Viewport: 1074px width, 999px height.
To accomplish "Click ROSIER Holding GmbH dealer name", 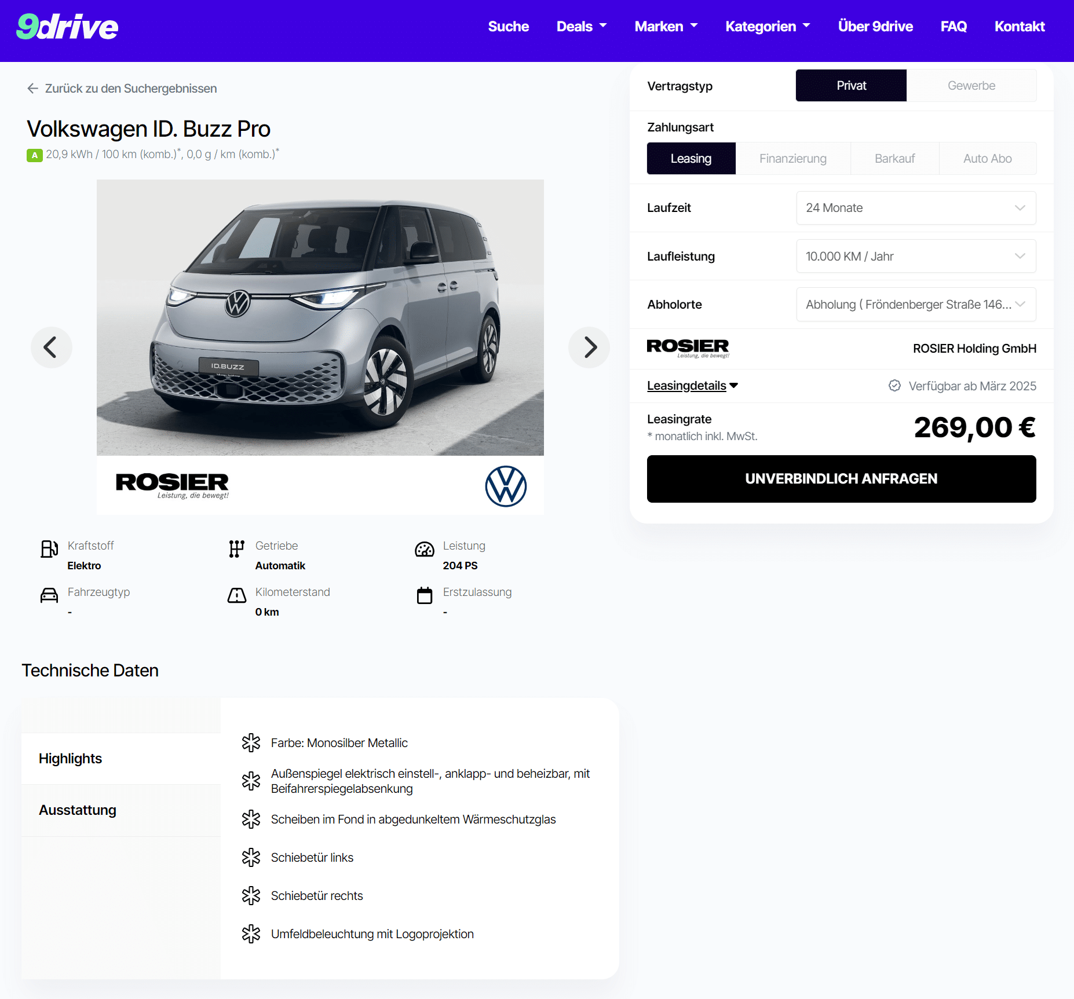I will pos(974,349).
